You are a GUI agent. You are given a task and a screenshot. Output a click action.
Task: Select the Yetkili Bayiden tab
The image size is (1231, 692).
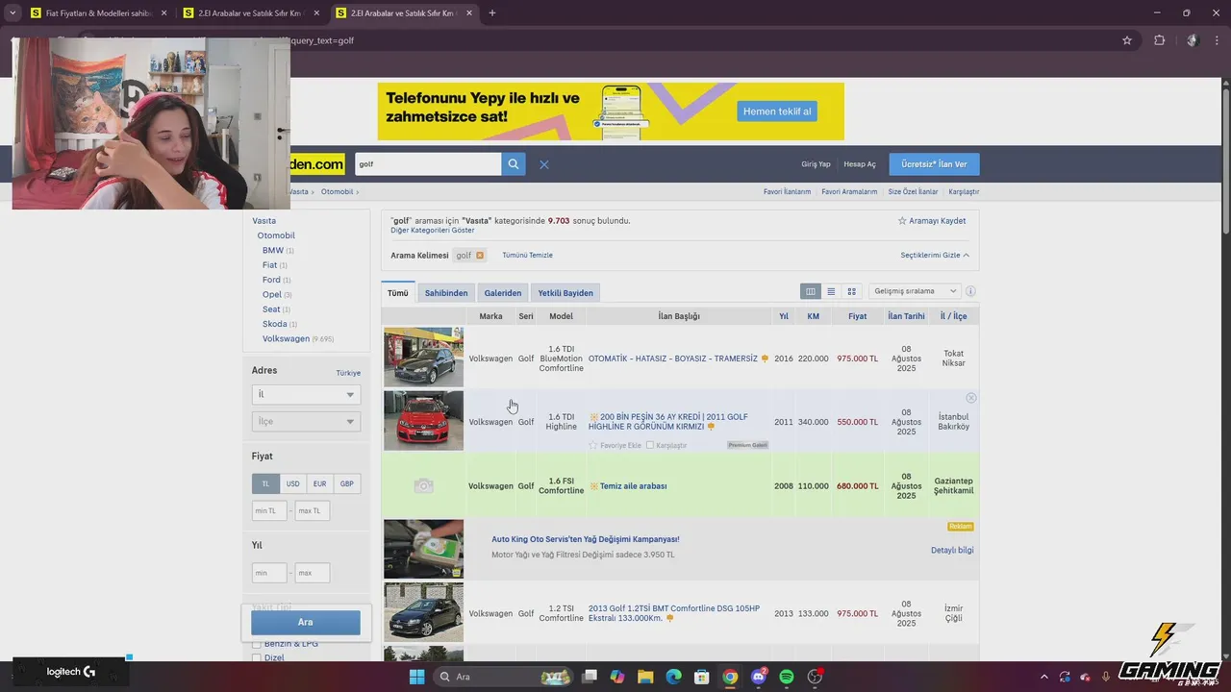click(565, 293)
